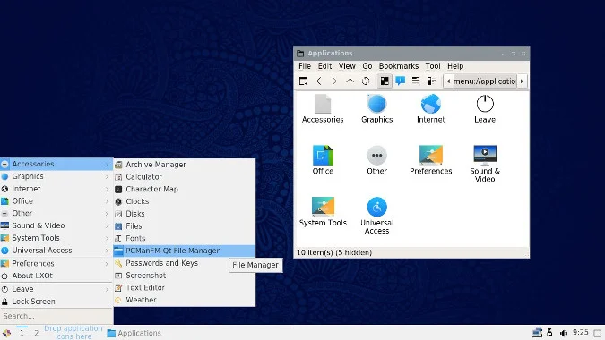This screenshot has height=340, width=605.
Task: Open the Edit menu
Action: click(x=324, y=66)
